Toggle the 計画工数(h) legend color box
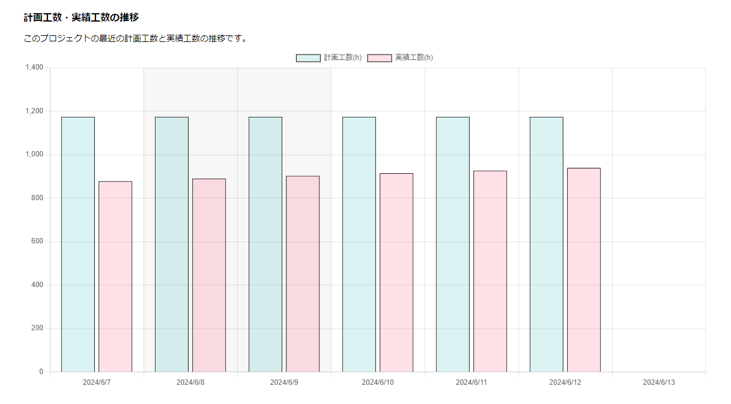 [x=308, y=58]
